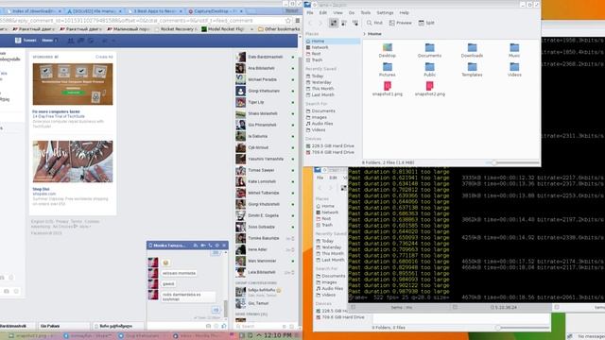Open Facebook friend requests icon

pyautogui.click(x=71, y=41)
